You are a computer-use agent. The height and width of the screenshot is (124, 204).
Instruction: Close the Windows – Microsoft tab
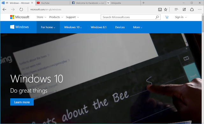coord(32,3)
